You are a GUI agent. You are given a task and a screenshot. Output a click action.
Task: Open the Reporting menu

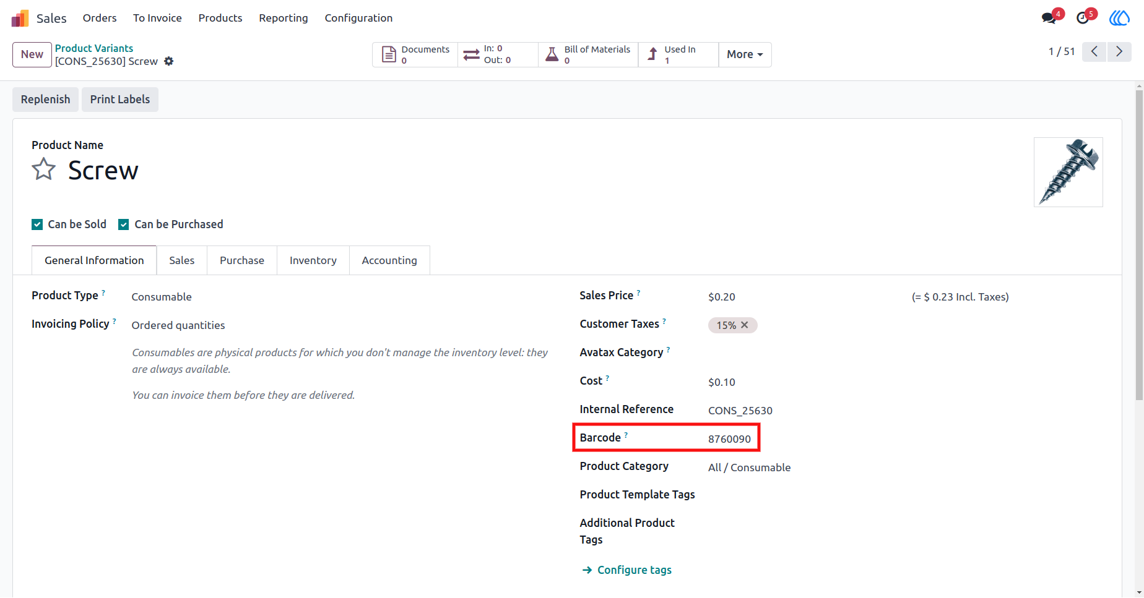[x=284, y=18]
